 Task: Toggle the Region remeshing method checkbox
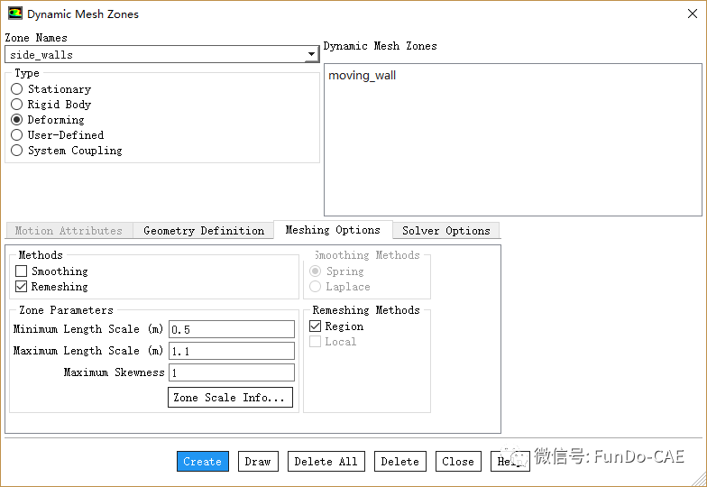coord(316,326)
